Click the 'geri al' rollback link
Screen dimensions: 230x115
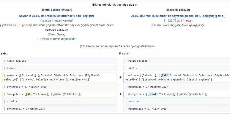tap(220, 16)
